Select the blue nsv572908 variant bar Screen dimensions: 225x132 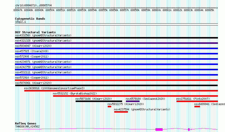click(116, 59)
